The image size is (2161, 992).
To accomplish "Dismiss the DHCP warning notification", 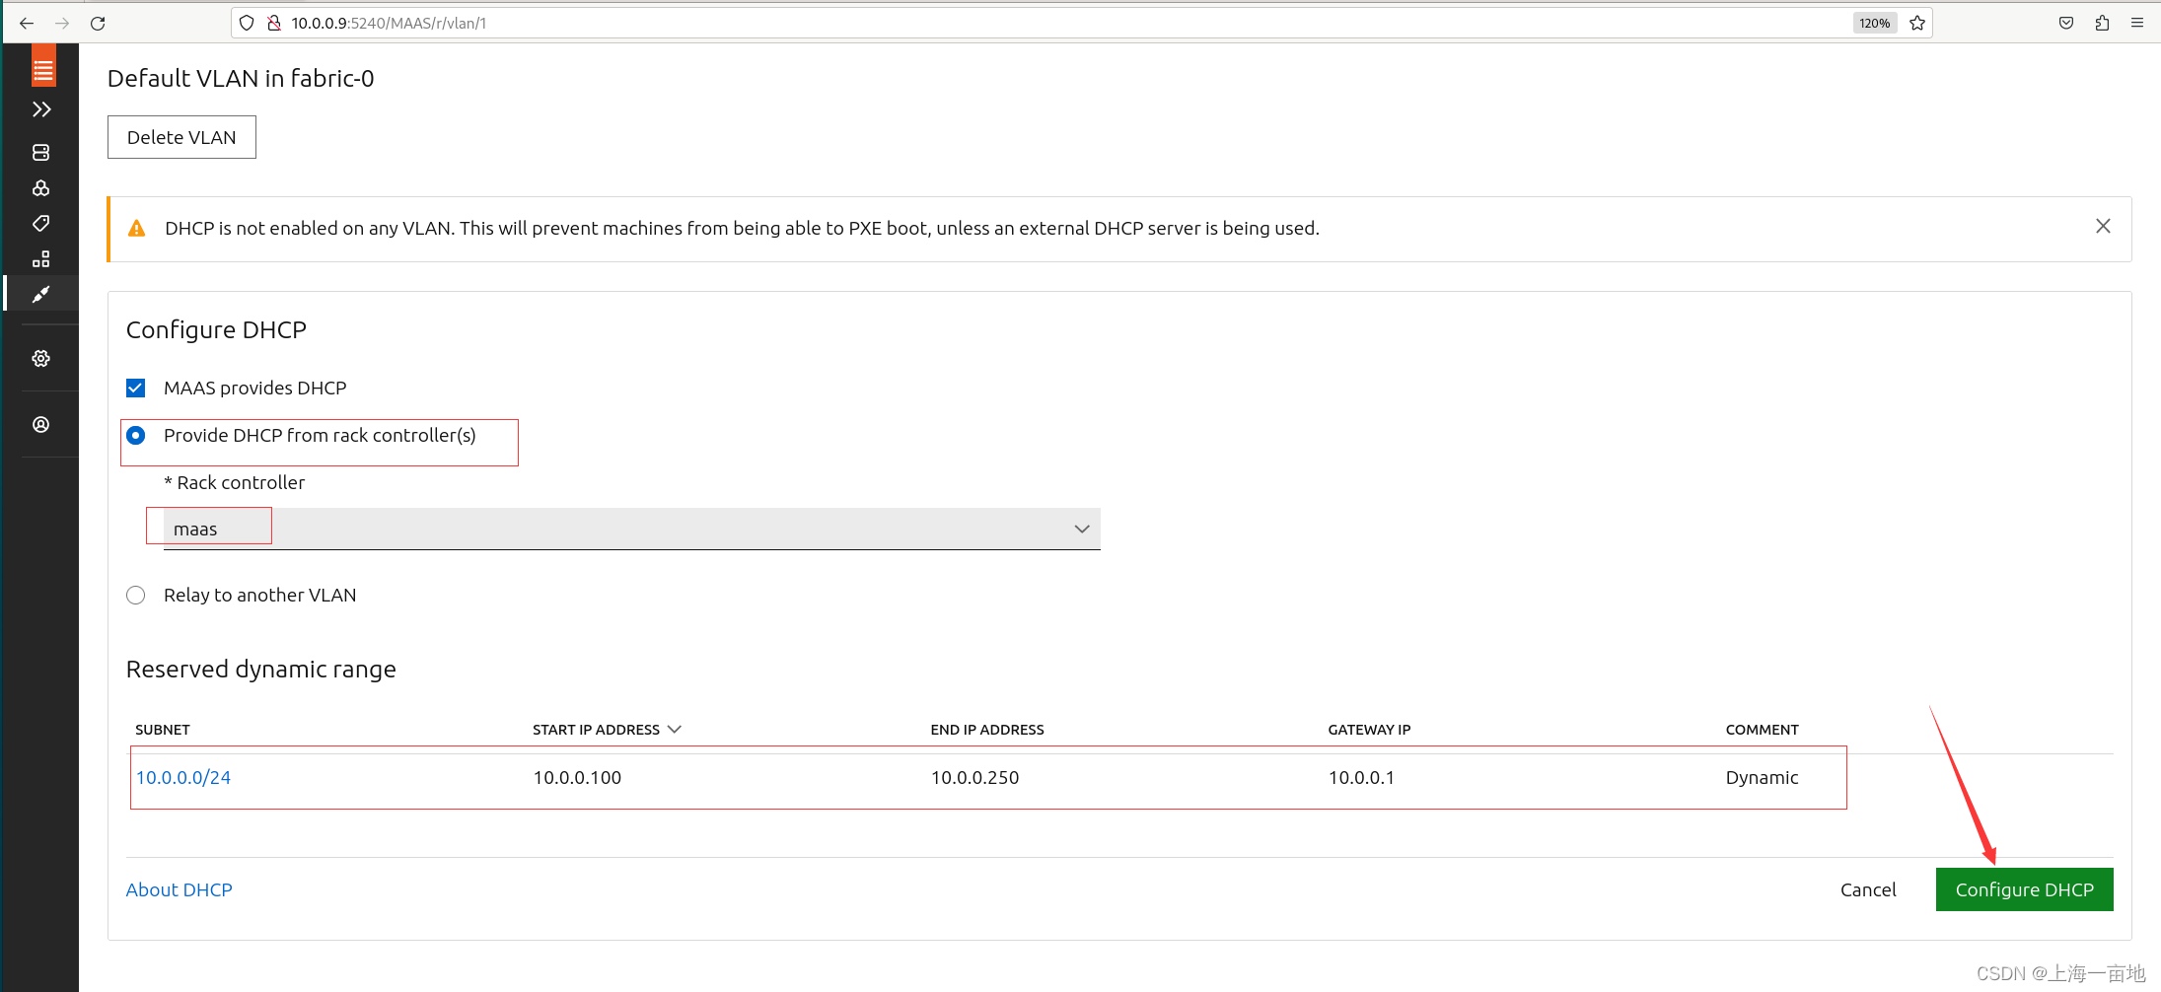I will pyautogui.click(x=2103, y=227).
